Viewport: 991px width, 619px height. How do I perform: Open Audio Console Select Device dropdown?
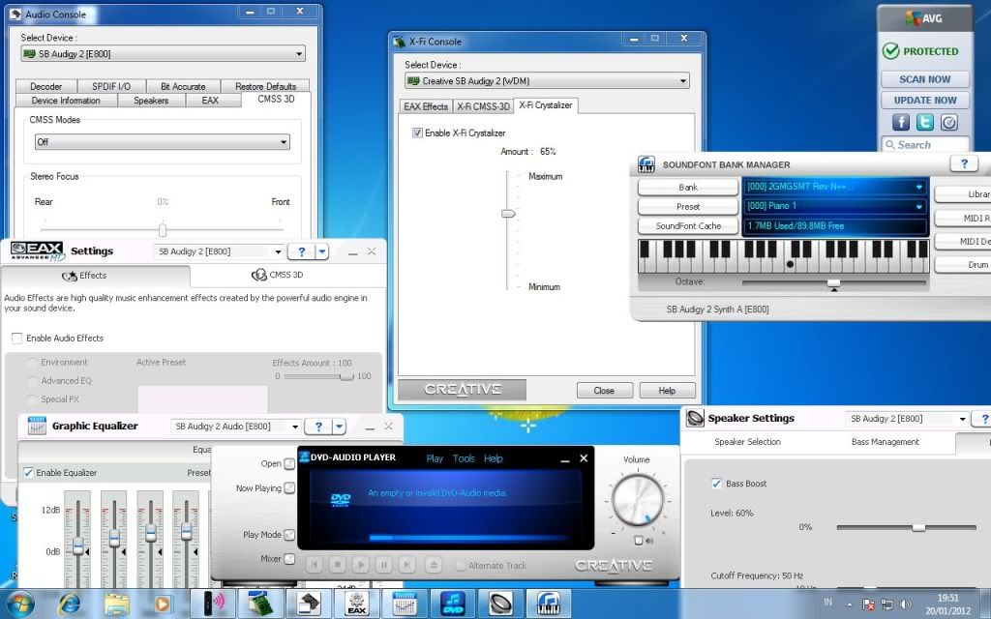coord(163,54)
